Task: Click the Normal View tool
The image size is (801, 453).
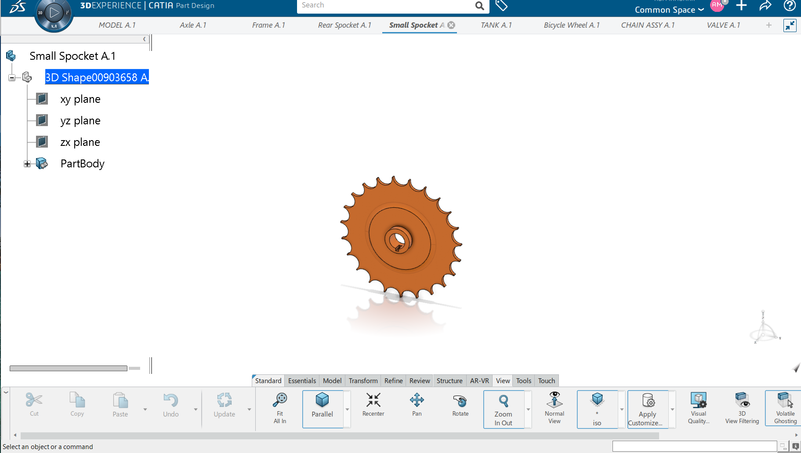Action: (x=555, y=409)
